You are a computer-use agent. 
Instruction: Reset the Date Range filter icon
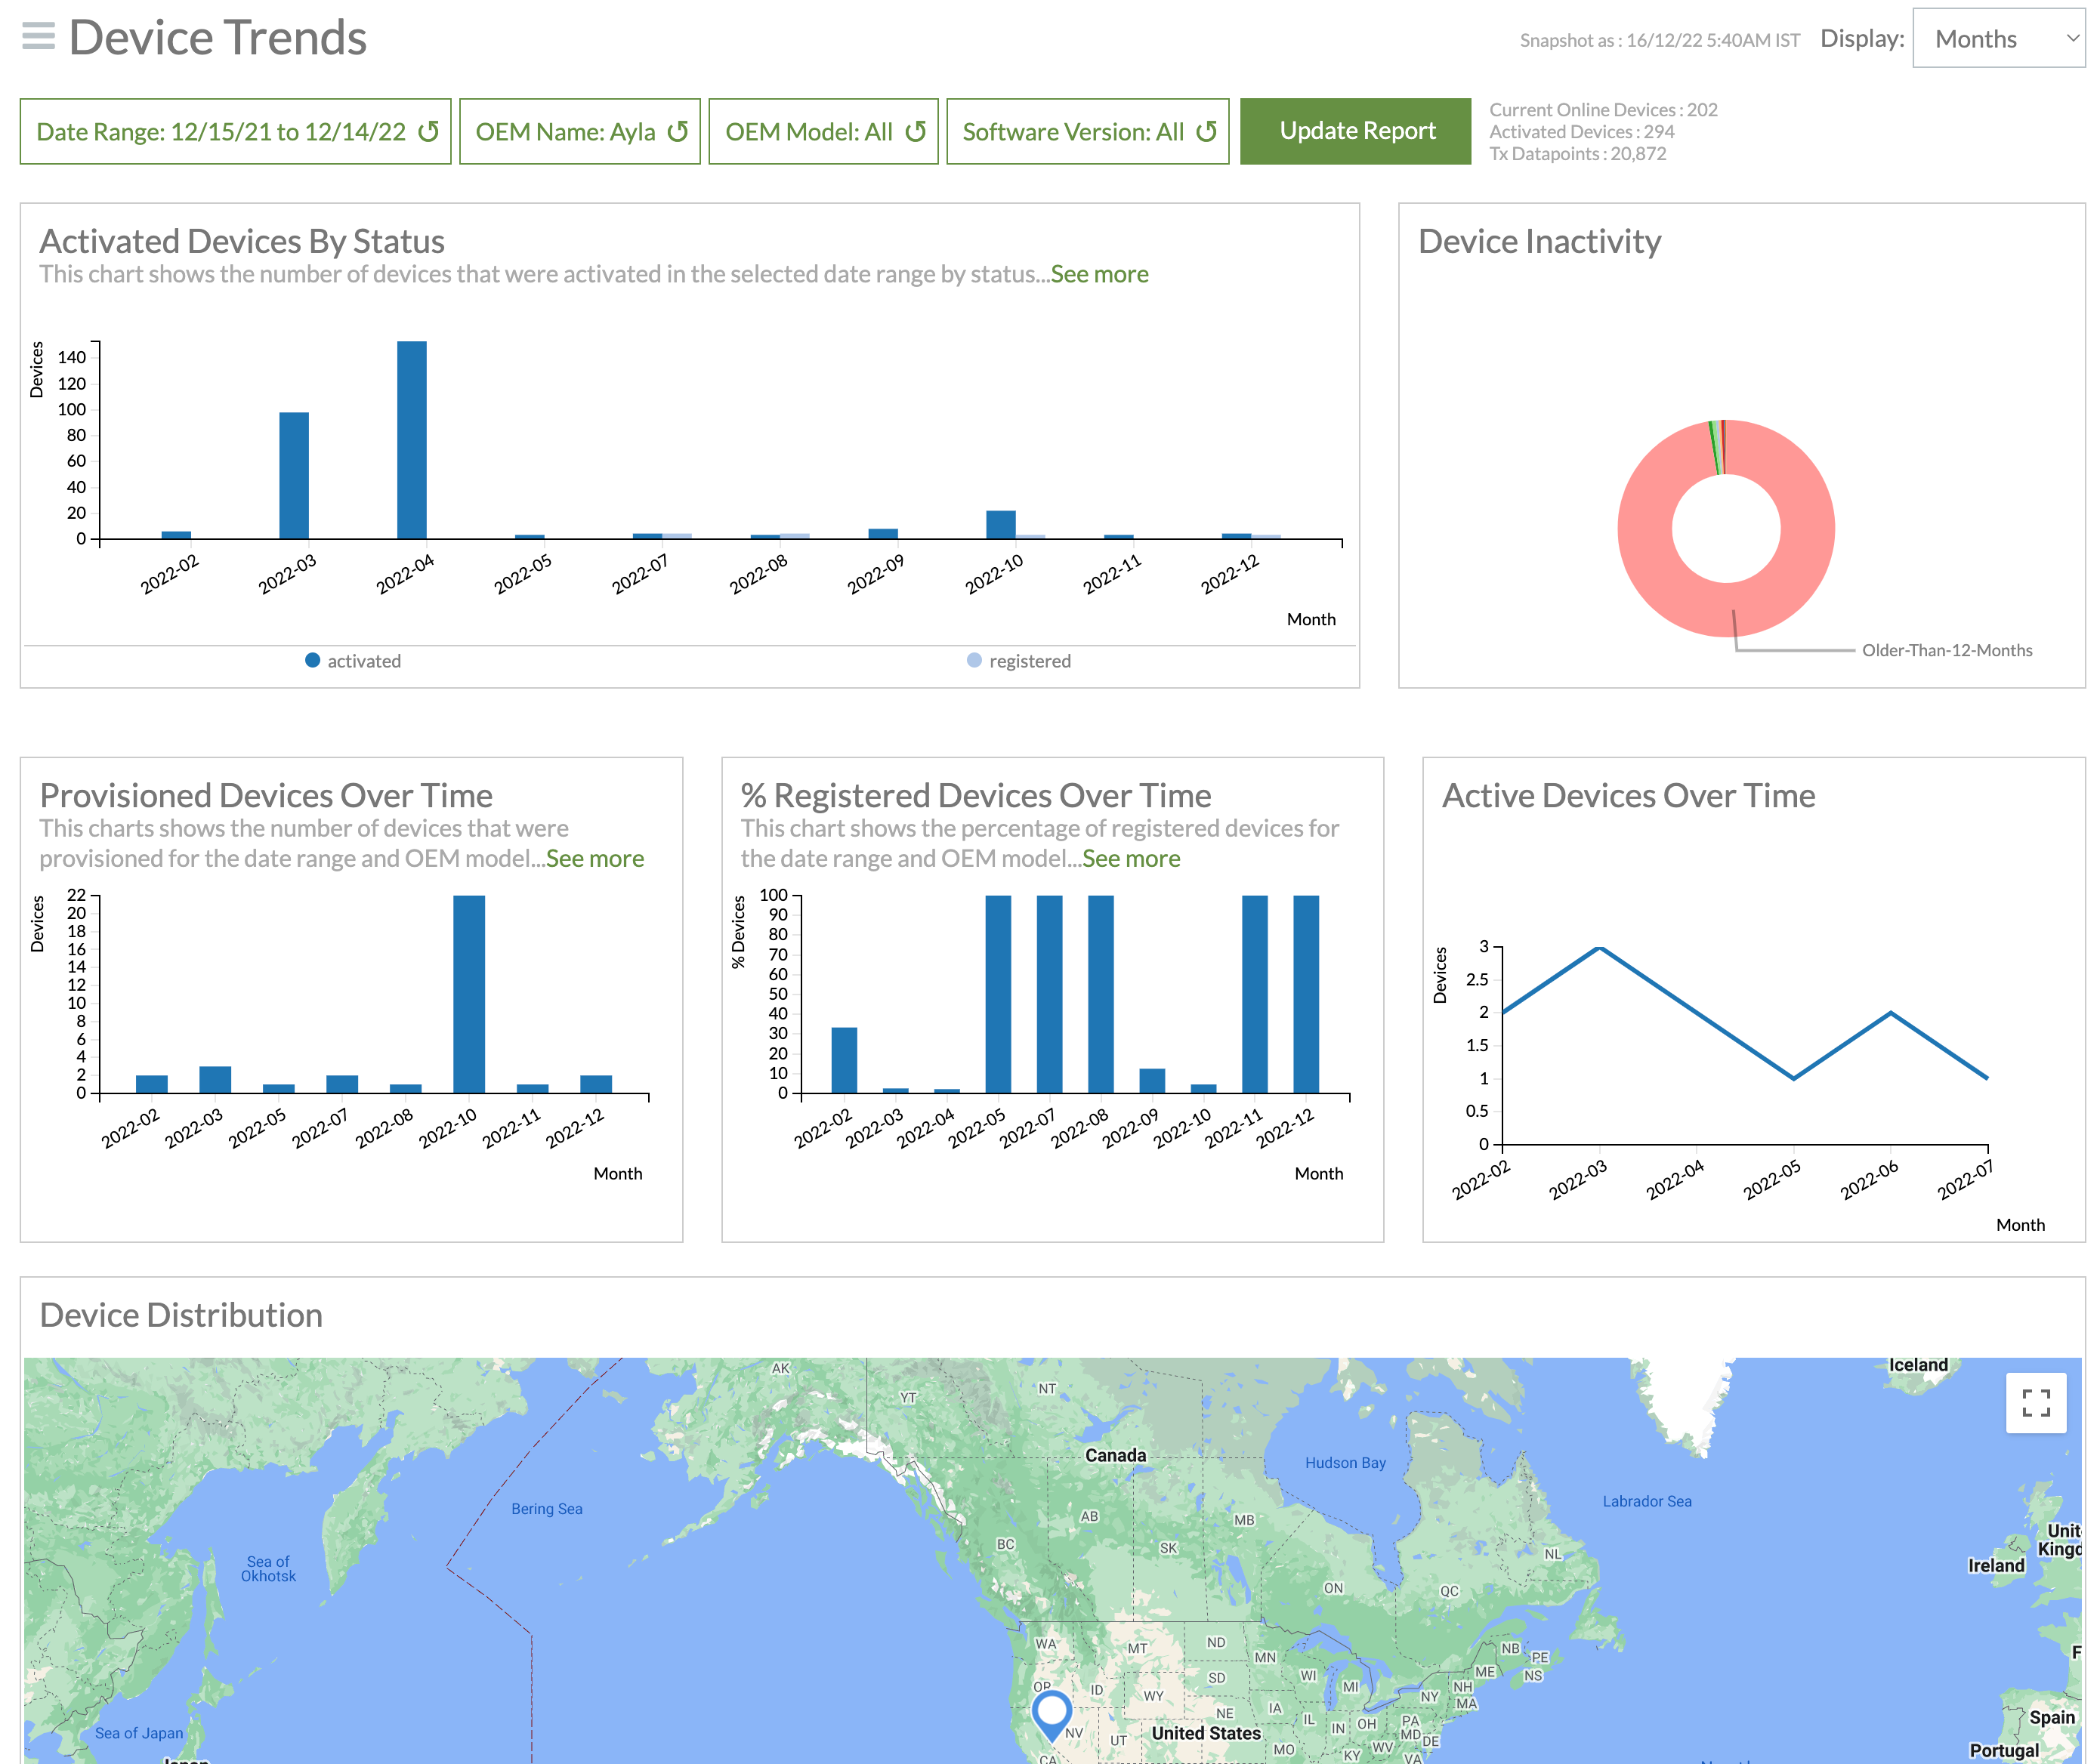428,132
